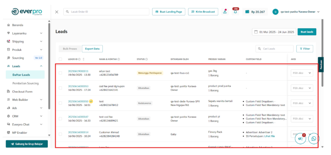
Task: Click the Ads megaphone sidebar icon
Action: (x=8, y=108)
